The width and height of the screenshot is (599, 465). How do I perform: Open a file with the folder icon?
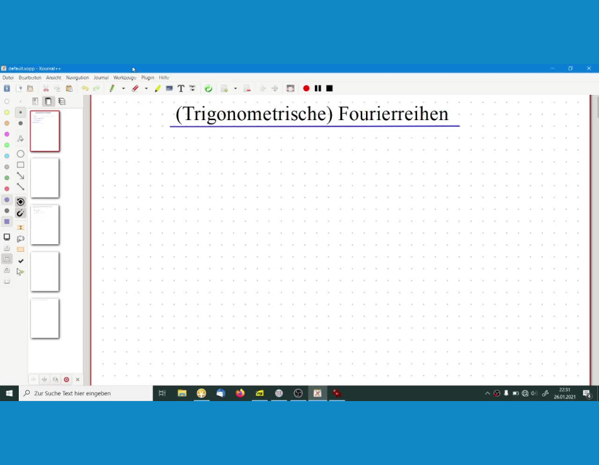(x=30, y=88)
